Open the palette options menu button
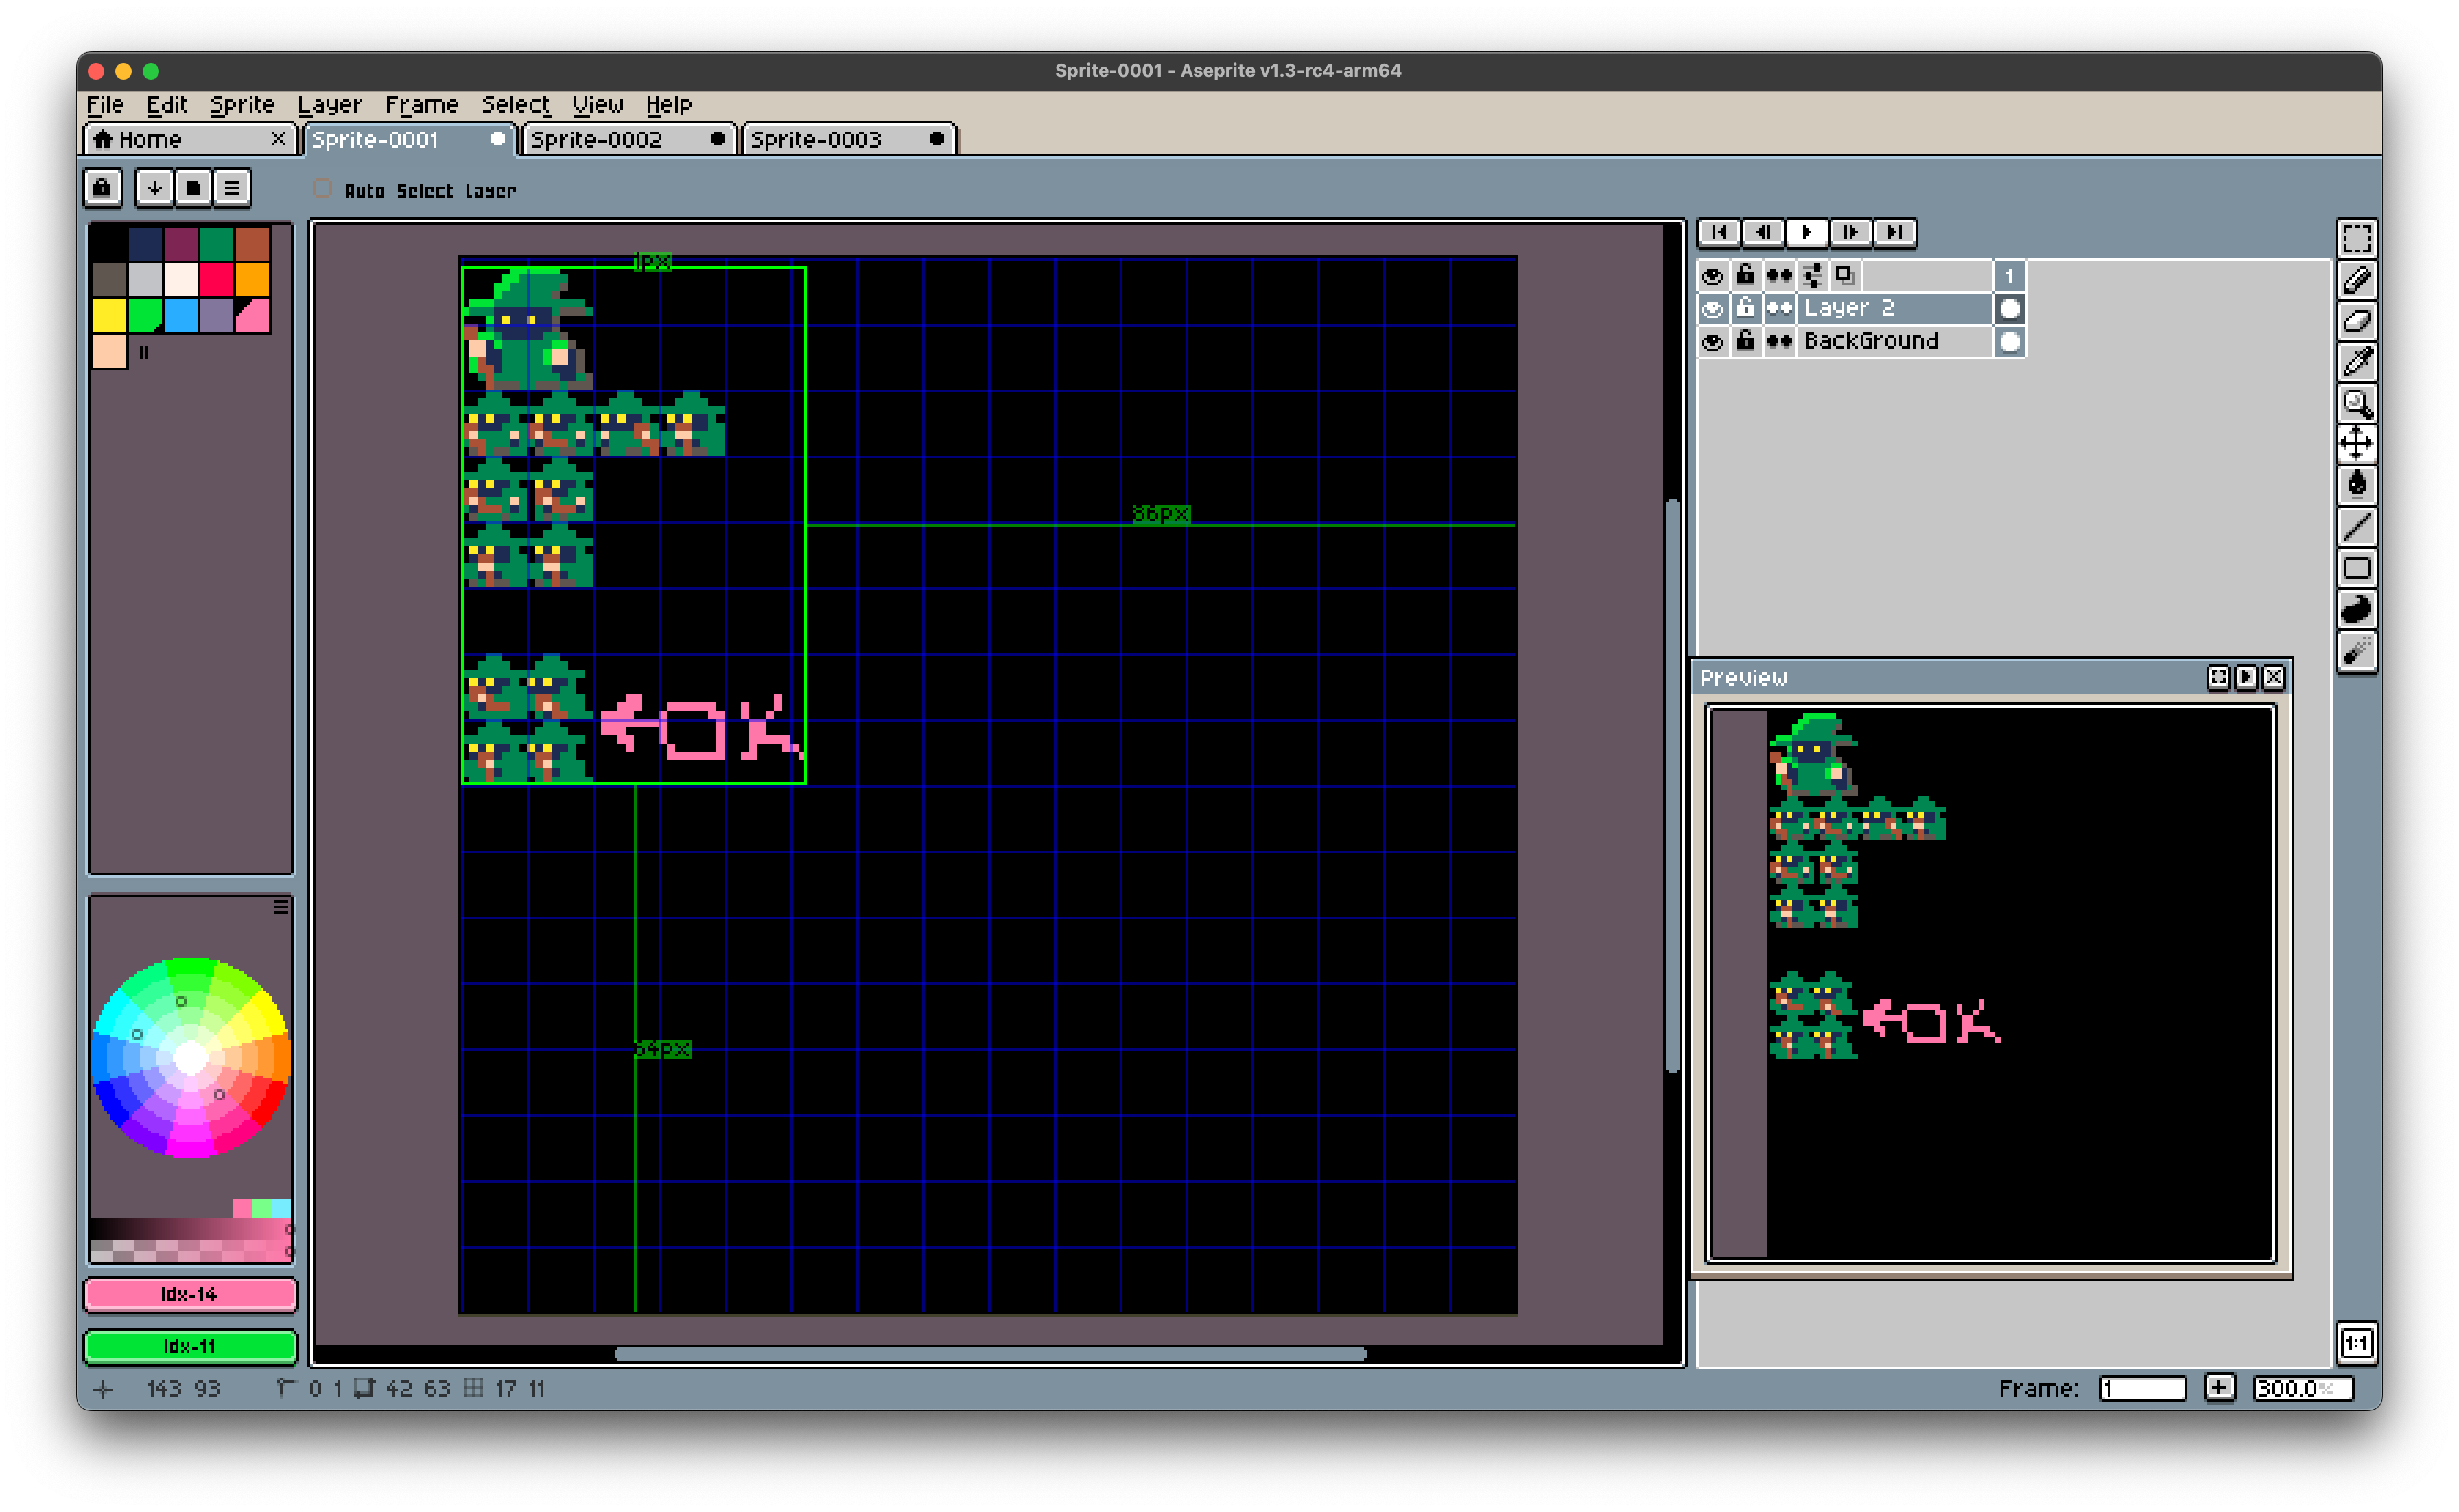This screenshot has height=1512, width=2459. (x=232, y=188)
